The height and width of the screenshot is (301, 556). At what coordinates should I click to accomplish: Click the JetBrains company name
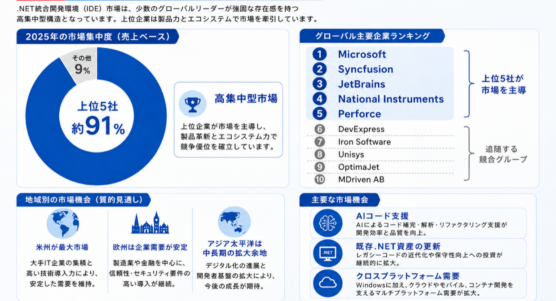click(x=362, y=84)
